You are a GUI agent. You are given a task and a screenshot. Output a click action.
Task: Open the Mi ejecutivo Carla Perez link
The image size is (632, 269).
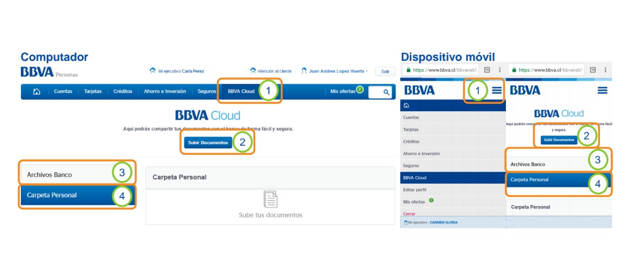[181, 72]
